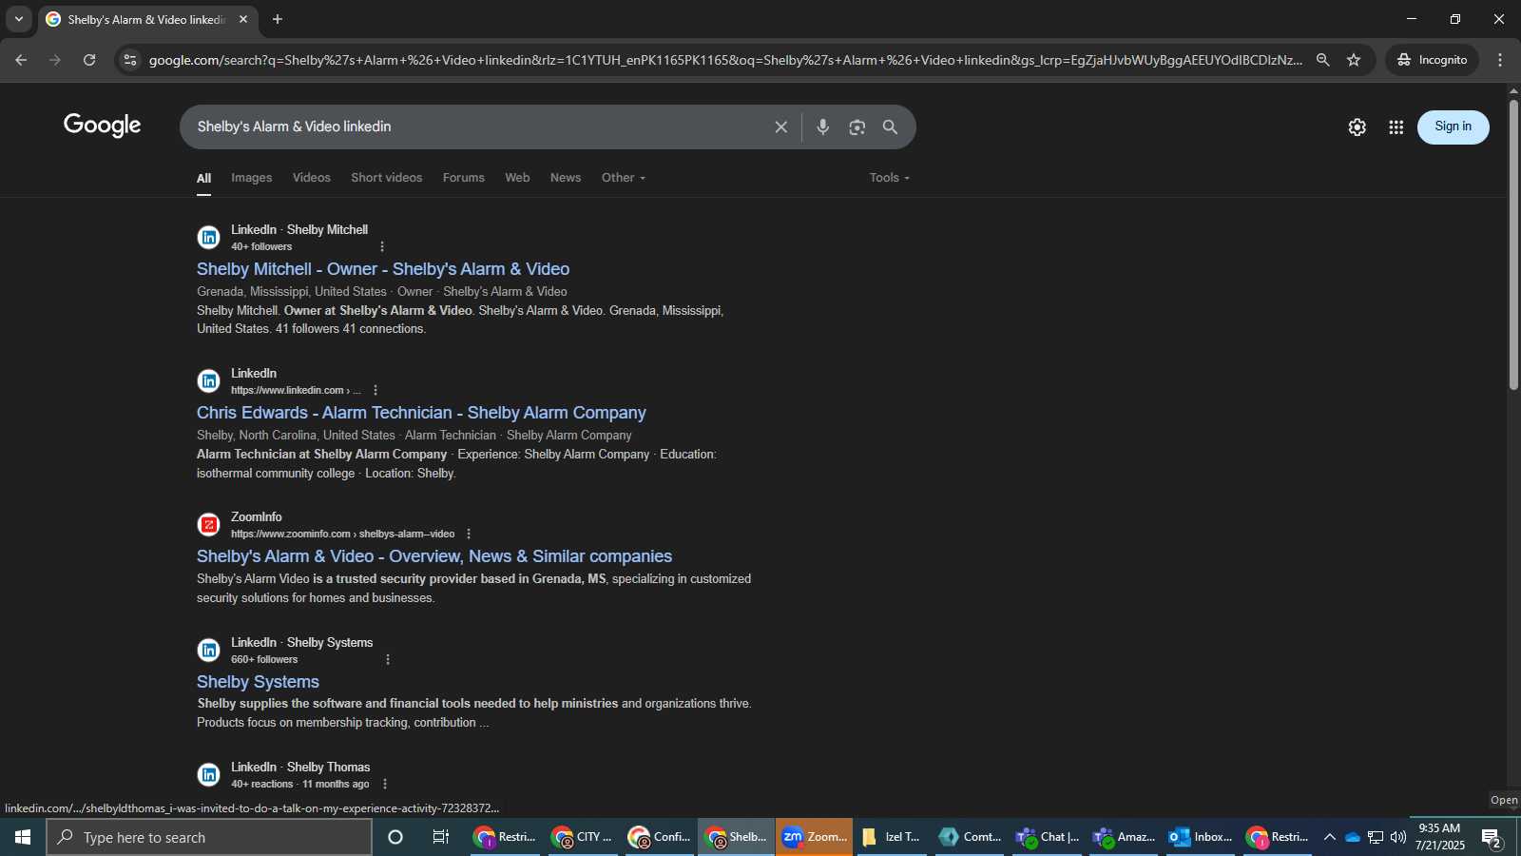This screenshot has width=1521, height=856.
Task: Open more options for Shelby Systems result
Action: pyautogui.click(x=387, y=660)
